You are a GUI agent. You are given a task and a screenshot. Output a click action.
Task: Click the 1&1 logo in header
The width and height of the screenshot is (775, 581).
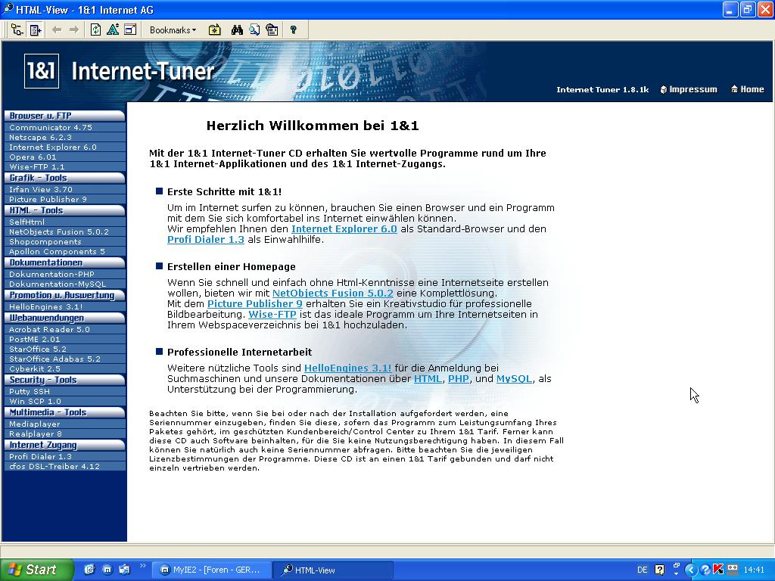coord(42,71)
